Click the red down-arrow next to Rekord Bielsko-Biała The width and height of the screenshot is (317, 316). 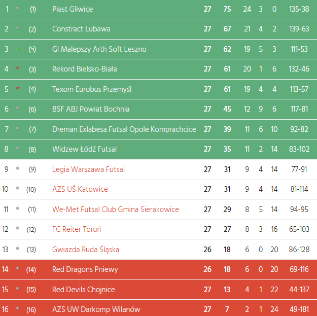coord(18,68)
